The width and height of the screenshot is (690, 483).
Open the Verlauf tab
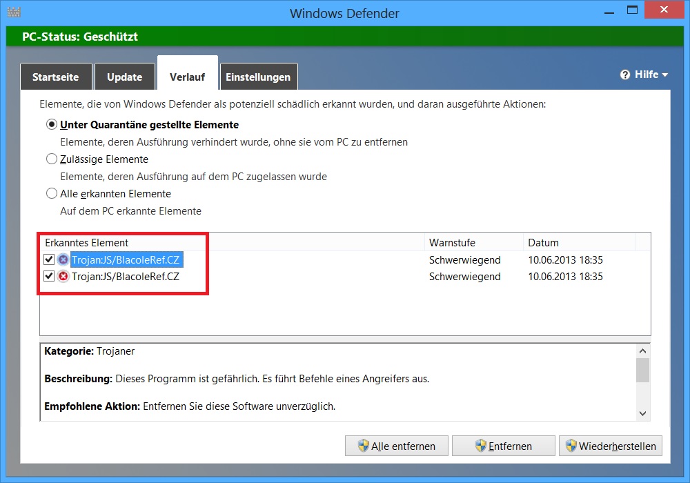point(188,73)
